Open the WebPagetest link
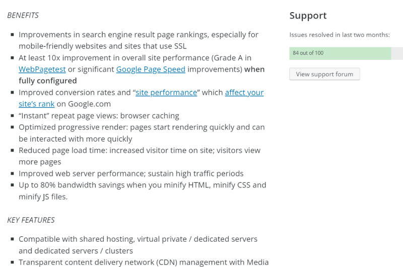The height and width of the screenshot is (267, 403). click(42, 70)
